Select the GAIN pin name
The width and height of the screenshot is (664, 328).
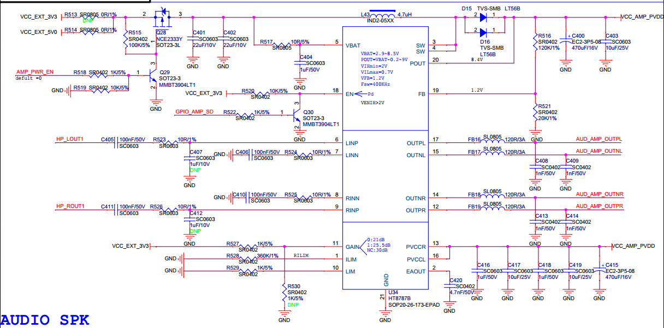pos(353,247)
